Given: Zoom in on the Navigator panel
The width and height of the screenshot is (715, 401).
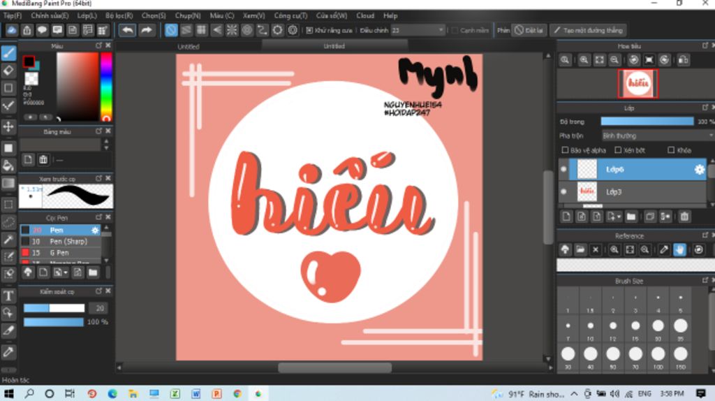Looking at the screenshot, I should tap(584, 60).
